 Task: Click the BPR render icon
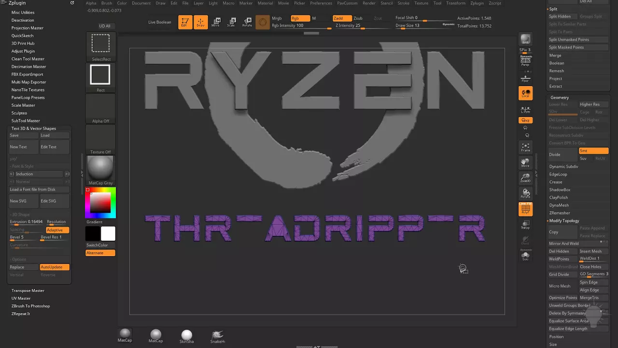pos(525,39)
